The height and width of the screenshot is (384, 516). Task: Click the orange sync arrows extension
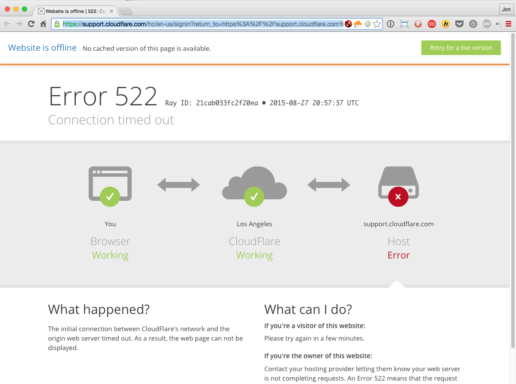418,24
